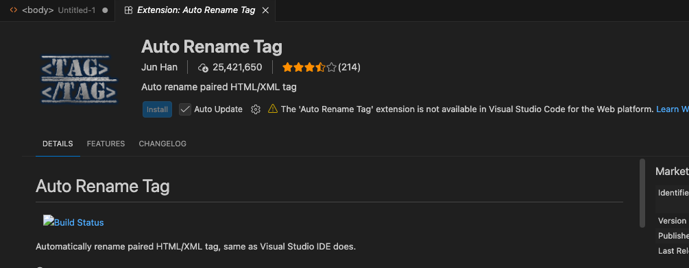Click the readme vertical scrollbar

click(642, 193)
